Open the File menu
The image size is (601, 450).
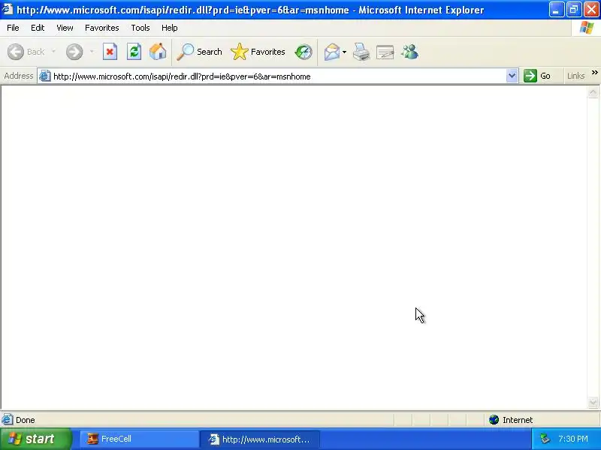13,28
